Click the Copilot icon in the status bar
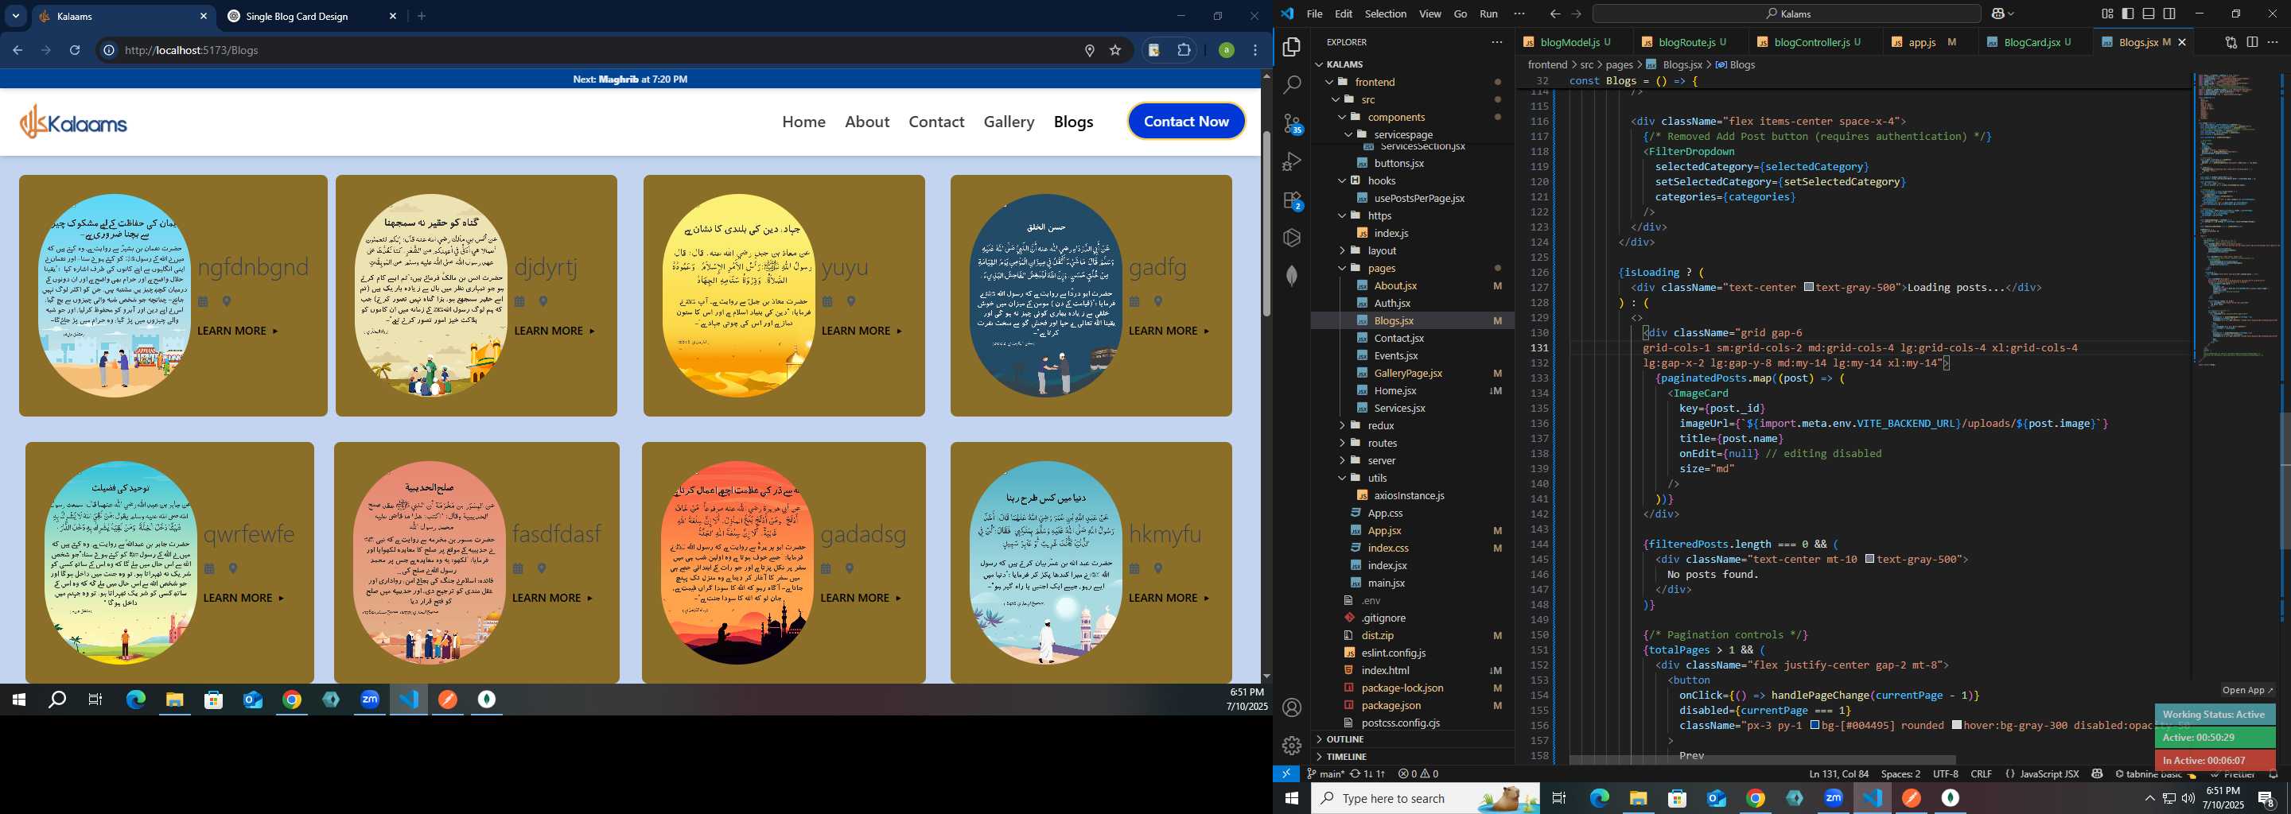Image resolution: width=2291 pixels, height=814 pixels. (2097, 774)
